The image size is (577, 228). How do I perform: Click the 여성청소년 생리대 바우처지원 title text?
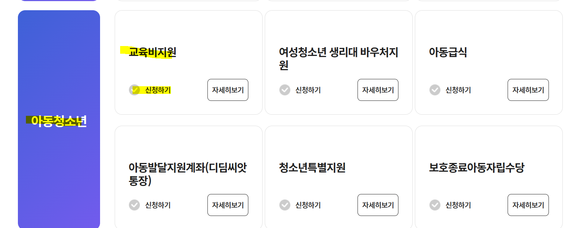pyautogui.click(x=338, y=58)
